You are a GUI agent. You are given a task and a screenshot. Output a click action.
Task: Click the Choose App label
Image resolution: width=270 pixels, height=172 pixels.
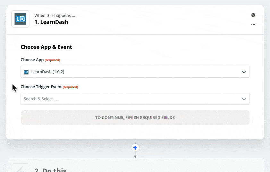coord(32,60)
